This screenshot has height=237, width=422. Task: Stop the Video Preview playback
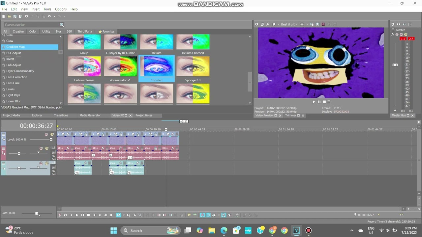(x=324, y=102)
